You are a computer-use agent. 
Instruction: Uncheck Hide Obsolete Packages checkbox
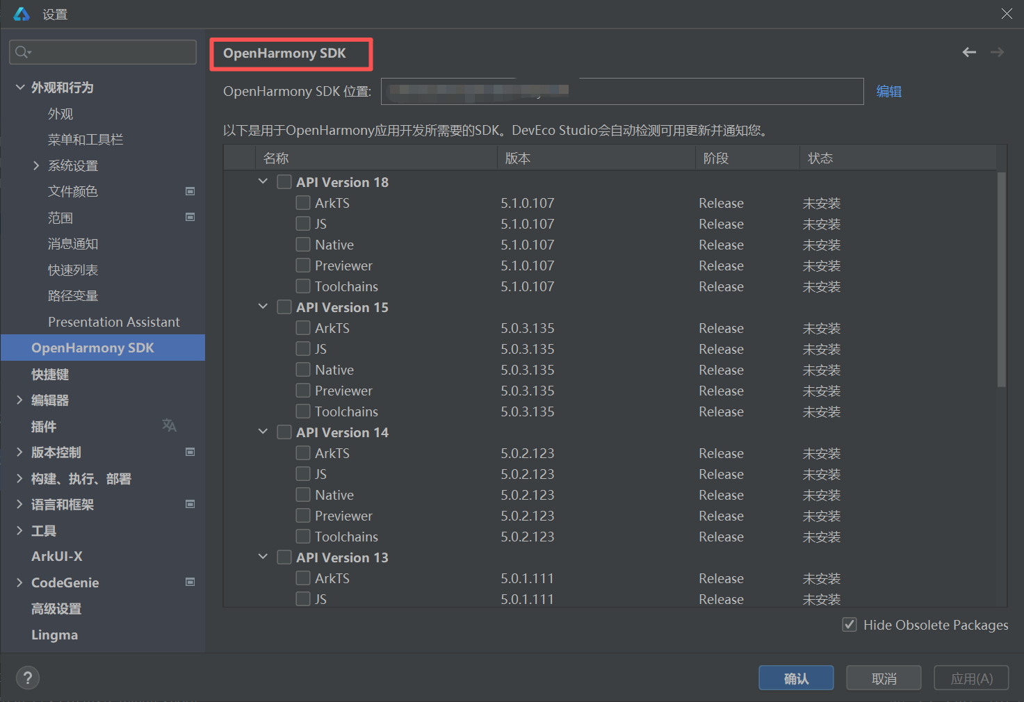coord(850,625)
